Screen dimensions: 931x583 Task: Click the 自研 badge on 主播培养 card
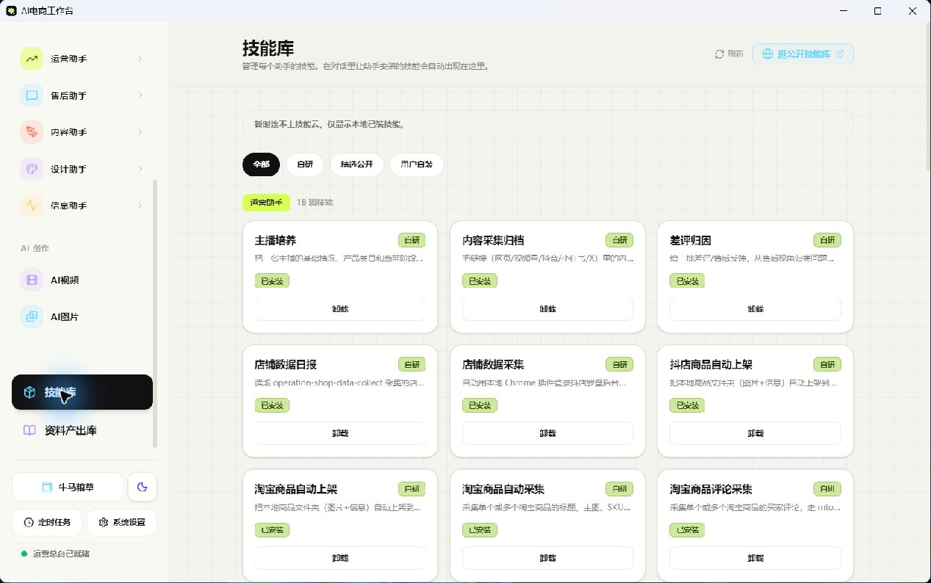click(x=411, y=240)
